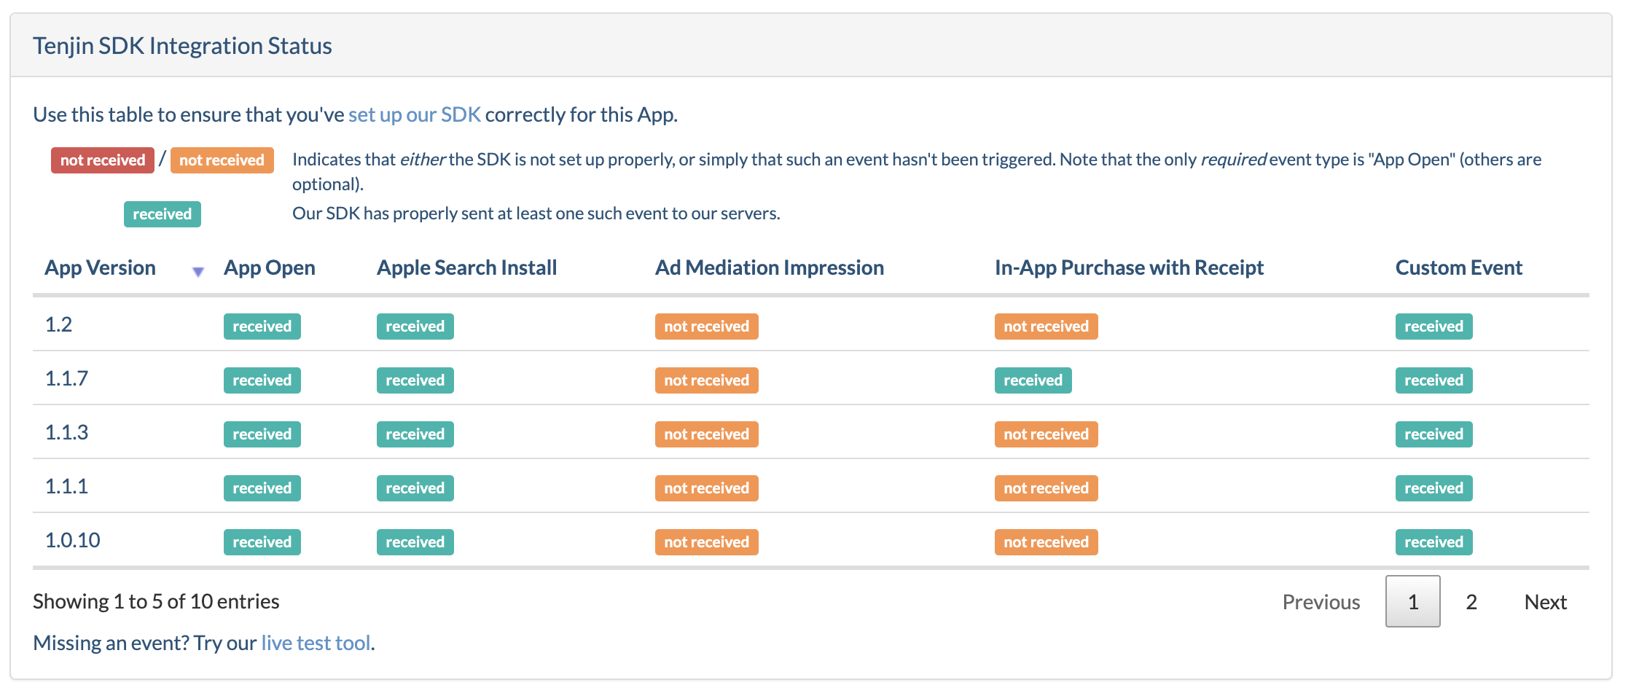
Task: Click version 1.1.7 row label
Action: [66, 379]
